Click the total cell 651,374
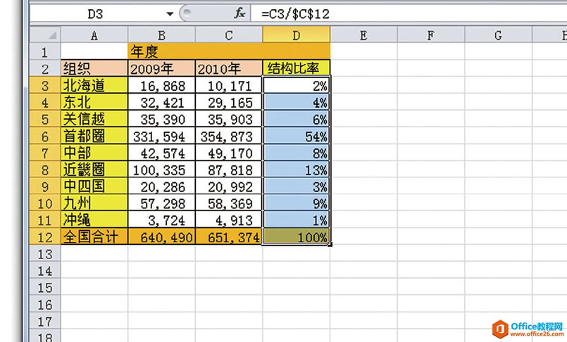 tap(228, 237)
